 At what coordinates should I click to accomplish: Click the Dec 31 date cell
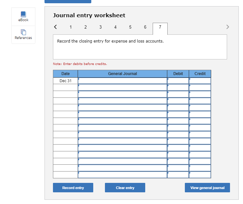[65, 81]
